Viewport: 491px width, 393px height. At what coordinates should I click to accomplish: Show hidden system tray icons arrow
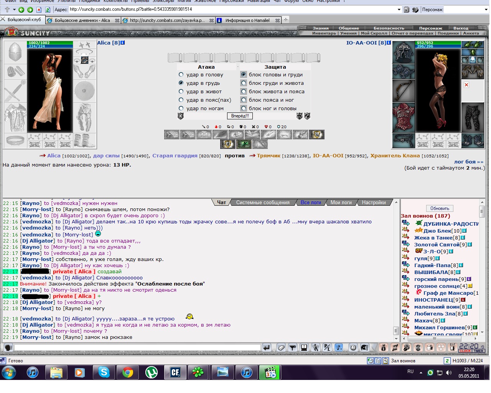point(421,372)
